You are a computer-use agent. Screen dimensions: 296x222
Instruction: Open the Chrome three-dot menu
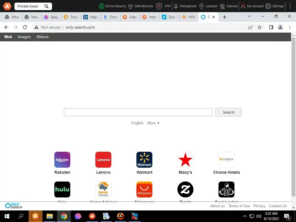(x=290, y=27)
